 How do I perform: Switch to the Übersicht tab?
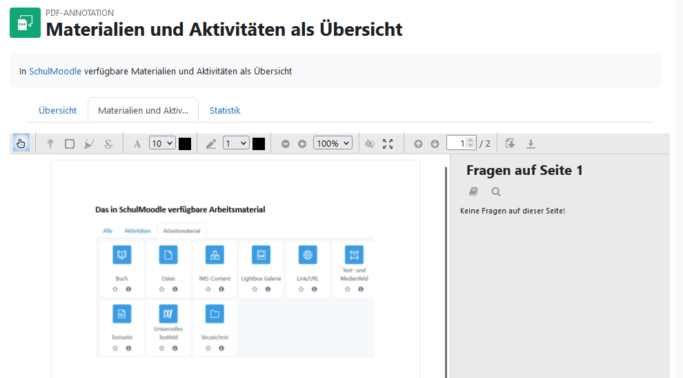pyautogui.click(x=57, y=110)
